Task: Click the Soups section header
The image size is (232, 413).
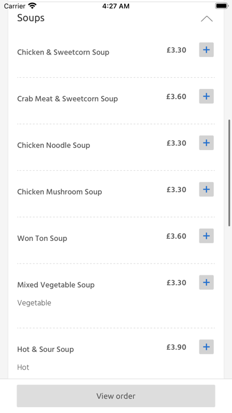Action: (31, 18)
